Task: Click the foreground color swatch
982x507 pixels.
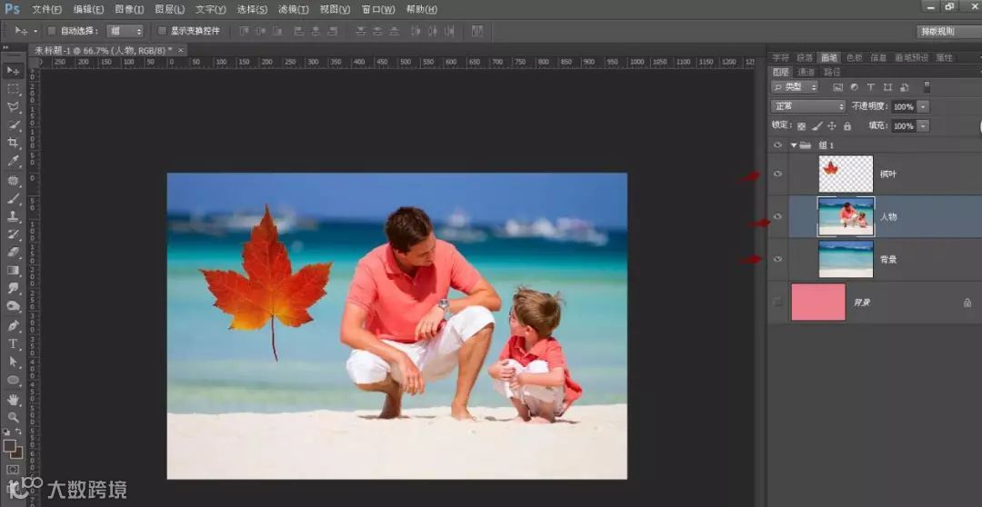Action: (9, 446)
